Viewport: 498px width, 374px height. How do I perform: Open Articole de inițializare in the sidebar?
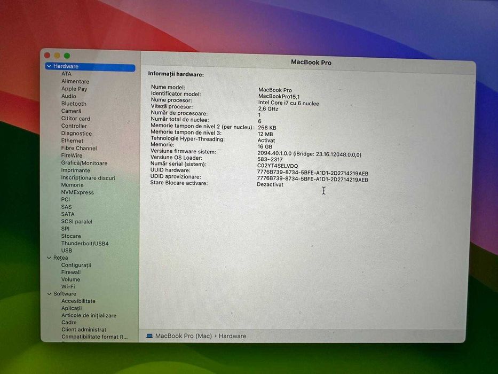pyautogui.click(x=89, y=315)
